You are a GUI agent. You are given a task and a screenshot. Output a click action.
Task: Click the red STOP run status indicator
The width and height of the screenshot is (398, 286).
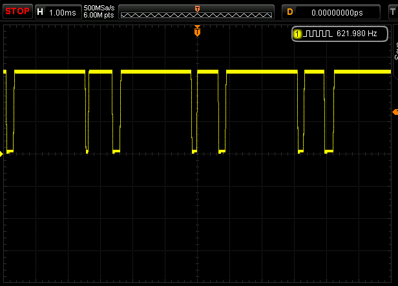coord(16,12)
